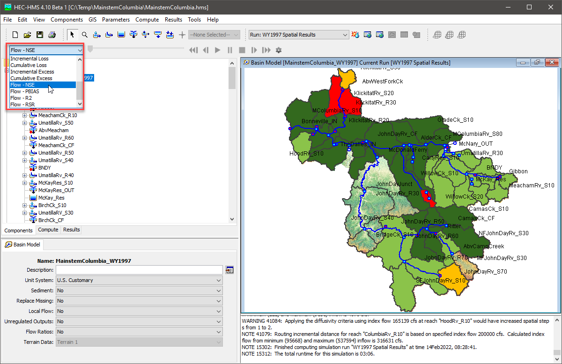
Task: Click the crosshair plus tool in the toolbar
Action: [x=182, y=35]
